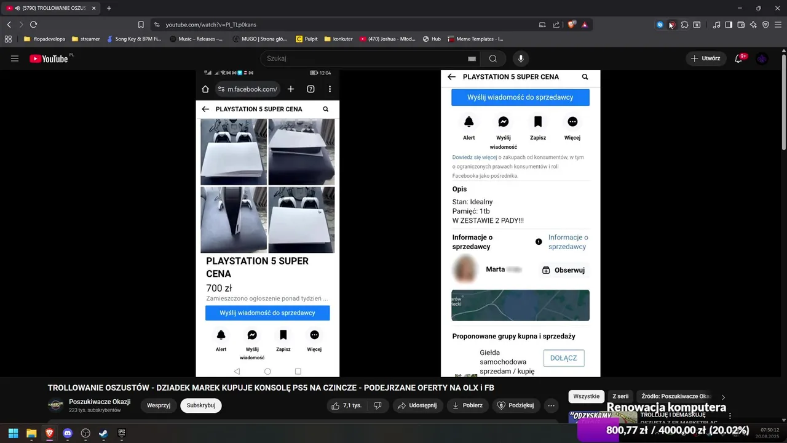Click the Wesprzyj button

(159, 405)
